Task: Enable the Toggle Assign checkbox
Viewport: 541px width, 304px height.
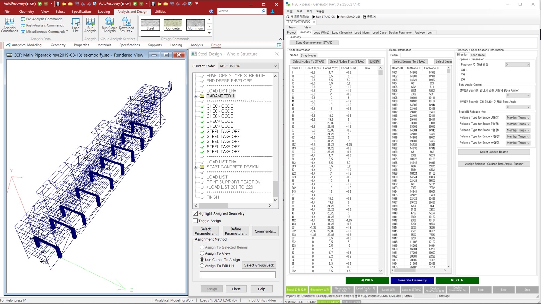Action: [x=195, y=221]
